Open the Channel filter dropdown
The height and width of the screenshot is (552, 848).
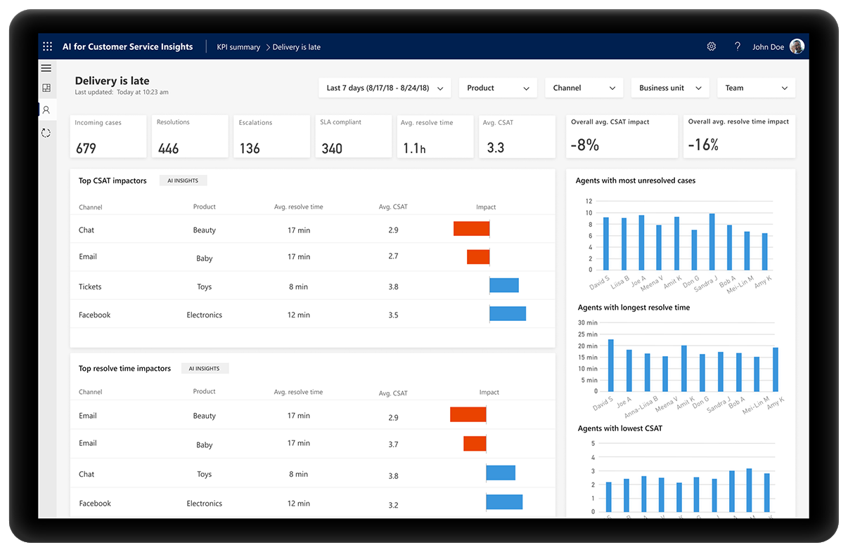pos(584,87)
